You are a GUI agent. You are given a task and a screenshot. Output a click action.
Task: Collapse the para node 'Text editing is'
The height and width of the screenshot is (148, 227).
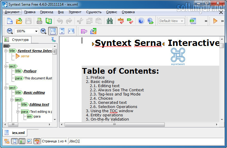coord(18,112)
